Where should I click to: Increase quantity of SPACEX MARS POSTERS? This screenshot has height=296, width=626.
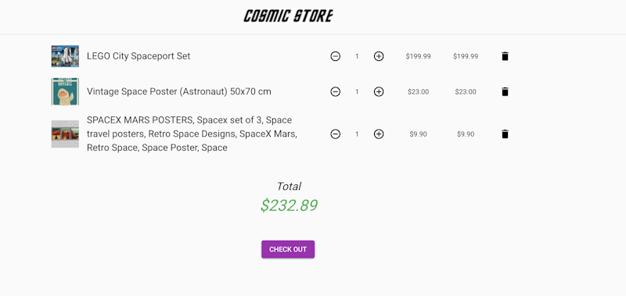(x=379, y=134)
